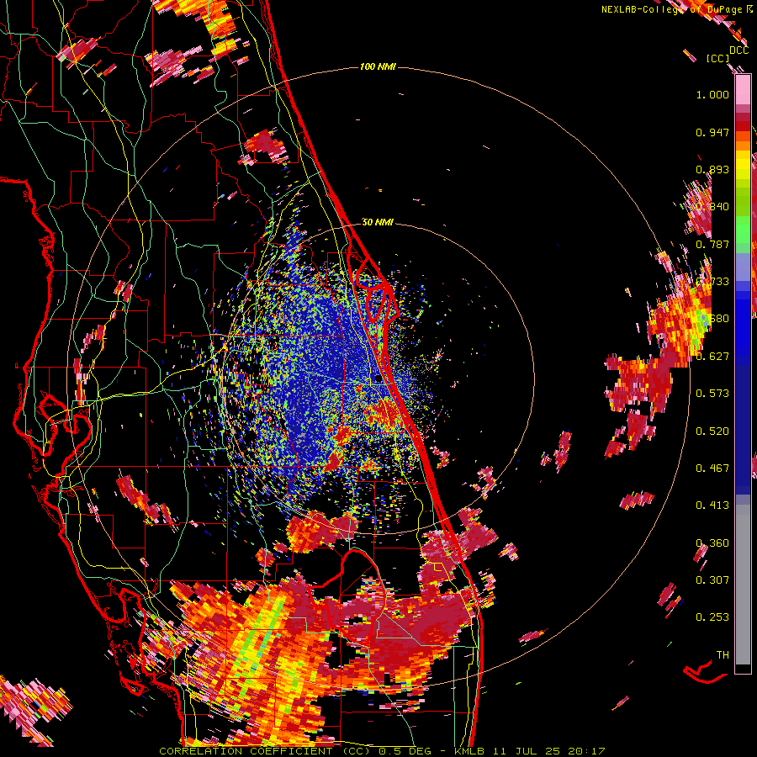Click the KMLB radar site black dot
The image size is (757, 757).
[378, 379]
